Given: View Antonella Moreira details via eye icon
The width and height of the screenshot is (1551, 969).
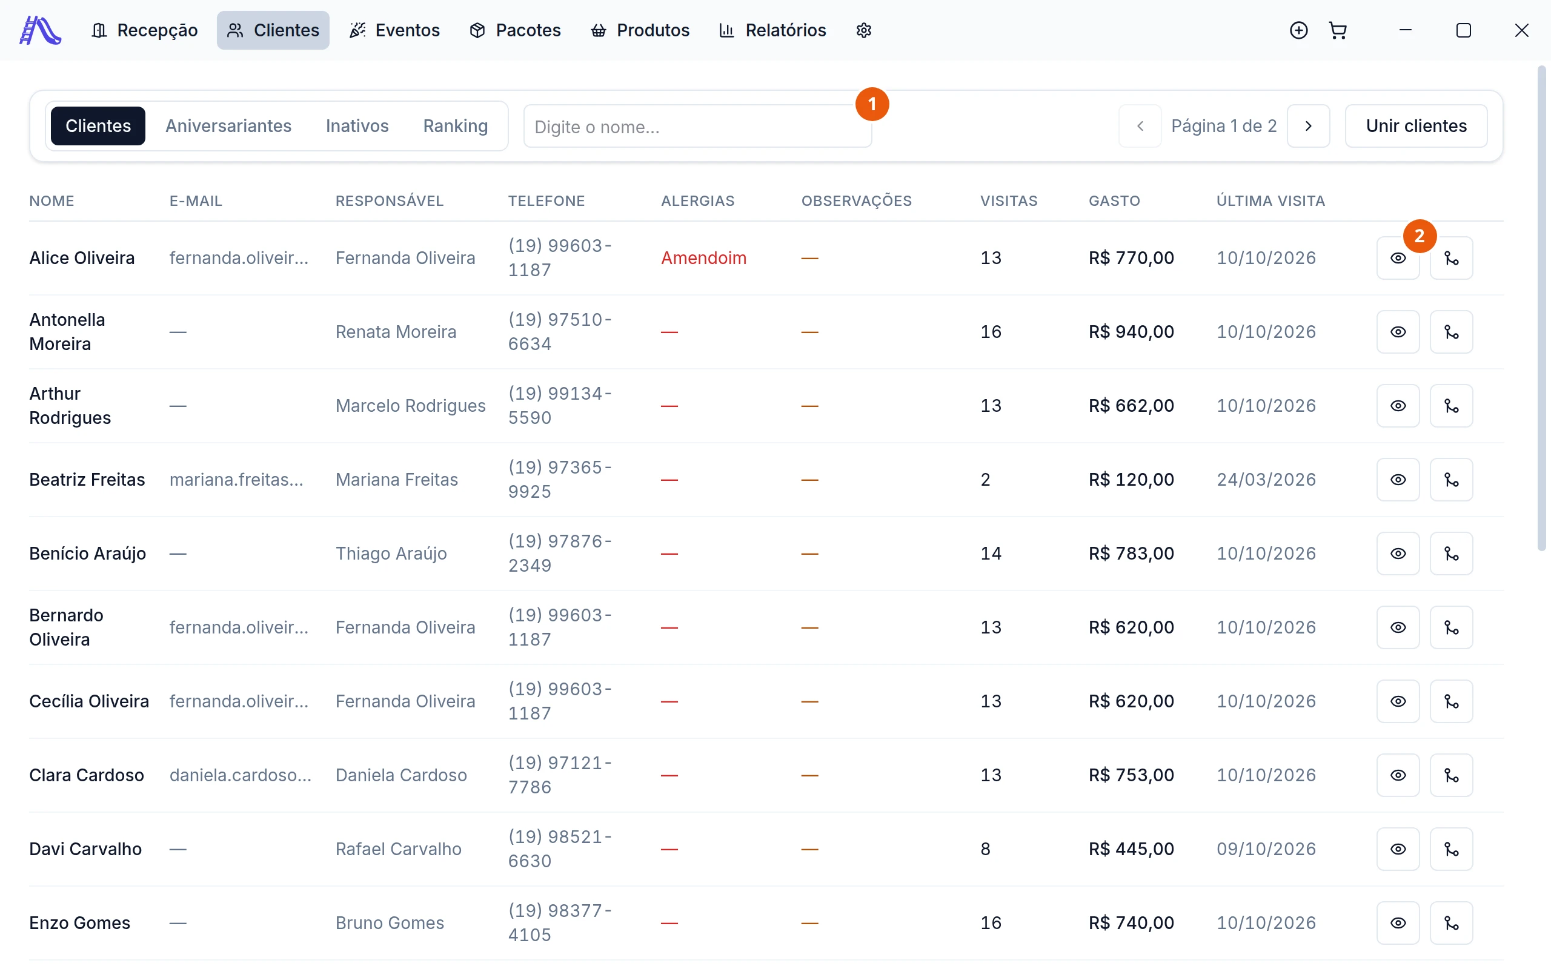Looking at the screenshot, I should point(1398,332).
